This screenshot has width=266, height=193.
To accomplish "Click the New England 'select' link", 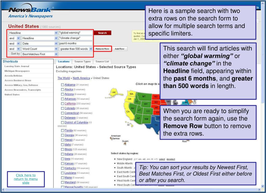I will click(162, 159).
